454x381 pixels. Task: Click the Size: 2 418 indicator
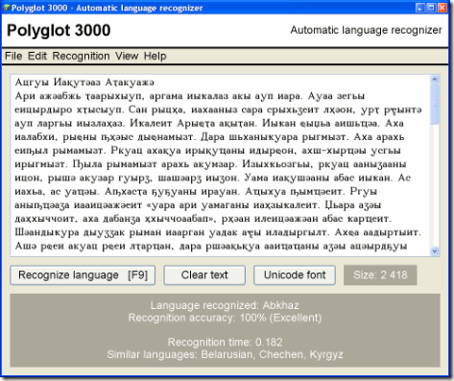(x=380, y=275)
